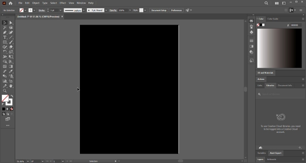Image resolution: width=306 pixels, height=163 pixels.
Task: Select the Gradient tool in toolbox
Action: tap(11, 67)
